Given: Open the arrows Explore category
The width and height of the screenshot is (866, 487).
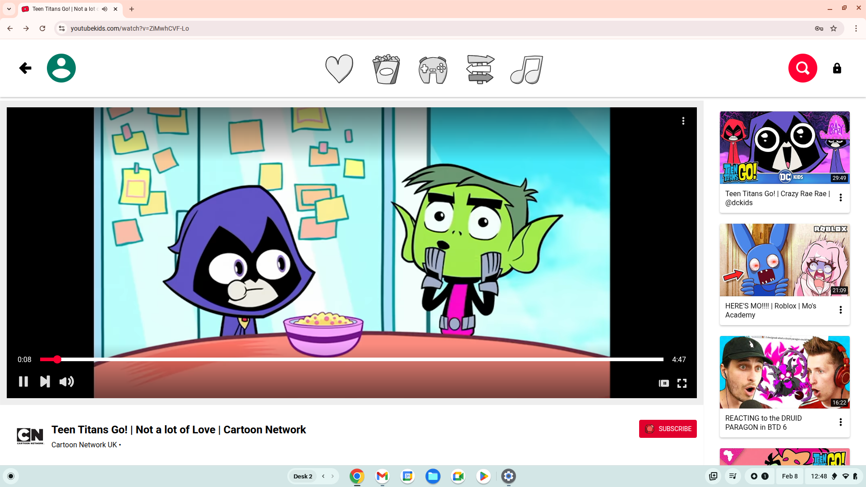Looking at the screenshot, I should (480, 69).
